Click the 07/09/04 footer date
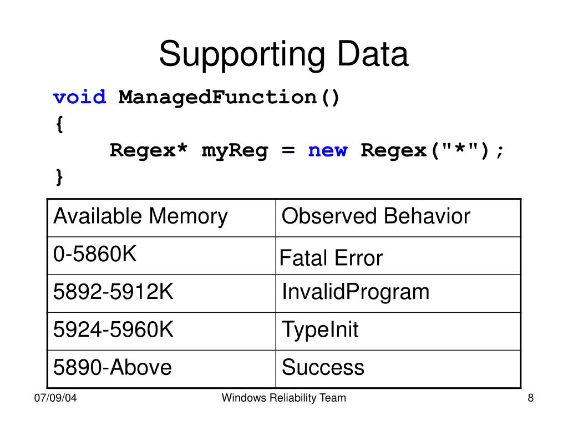568x426 pixels. pyautogui.click(x=55, y=398)
